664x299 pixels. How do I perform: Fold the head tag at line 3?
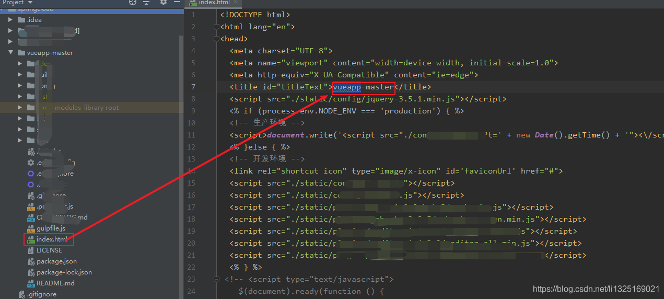(x=216, y=39)
